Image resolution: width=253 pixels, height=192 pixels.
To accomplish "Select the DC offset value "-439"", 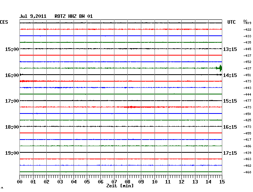I will point(247,153).
